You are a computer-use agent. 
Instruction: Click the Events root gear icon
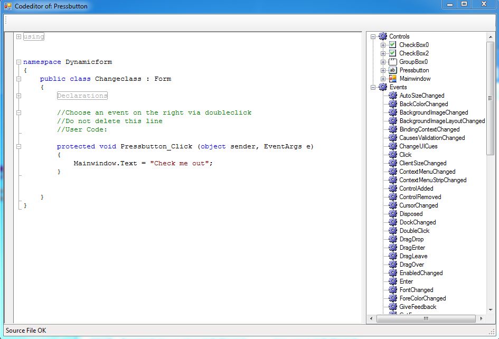point(382,87)
